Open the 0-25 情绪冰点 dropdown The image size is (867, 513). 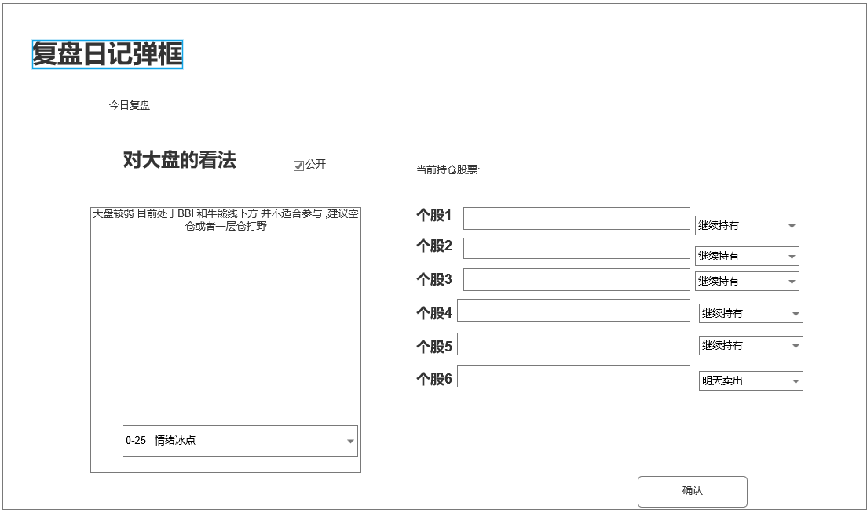coord(240,441)
